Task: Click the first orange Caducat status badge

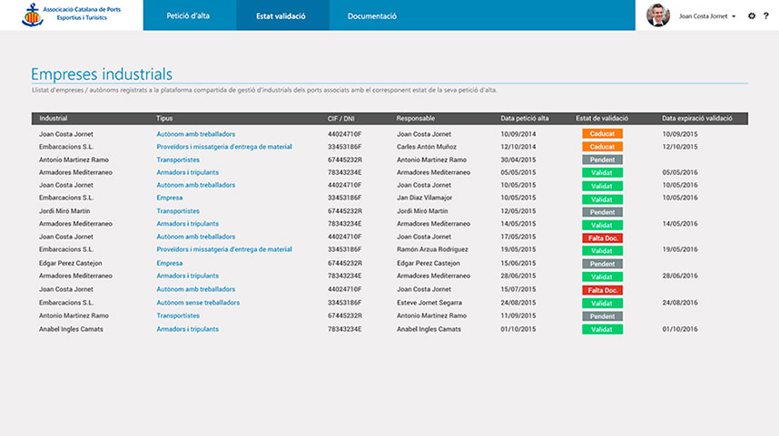Action: tap(602, 133)
